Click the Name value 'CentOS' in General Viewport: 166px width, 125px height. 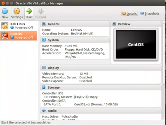(x=76, y=30)
